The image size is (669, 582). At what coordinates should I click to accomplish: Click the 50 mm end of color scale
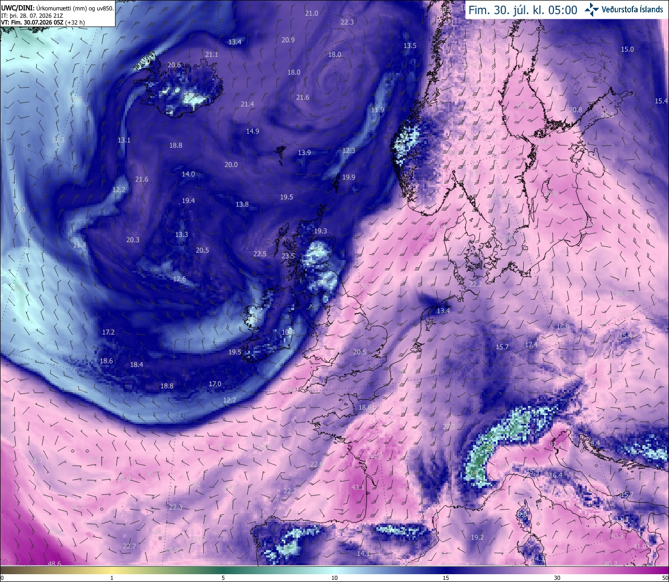pos(665,578)
